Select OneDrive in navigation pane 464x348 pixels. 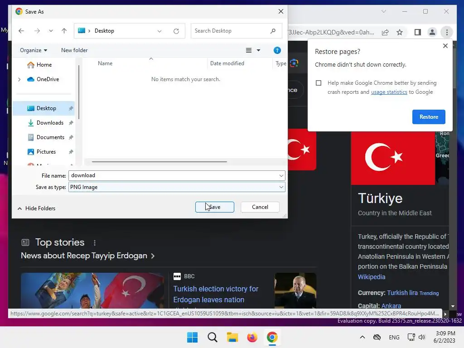tap(47, 79)
